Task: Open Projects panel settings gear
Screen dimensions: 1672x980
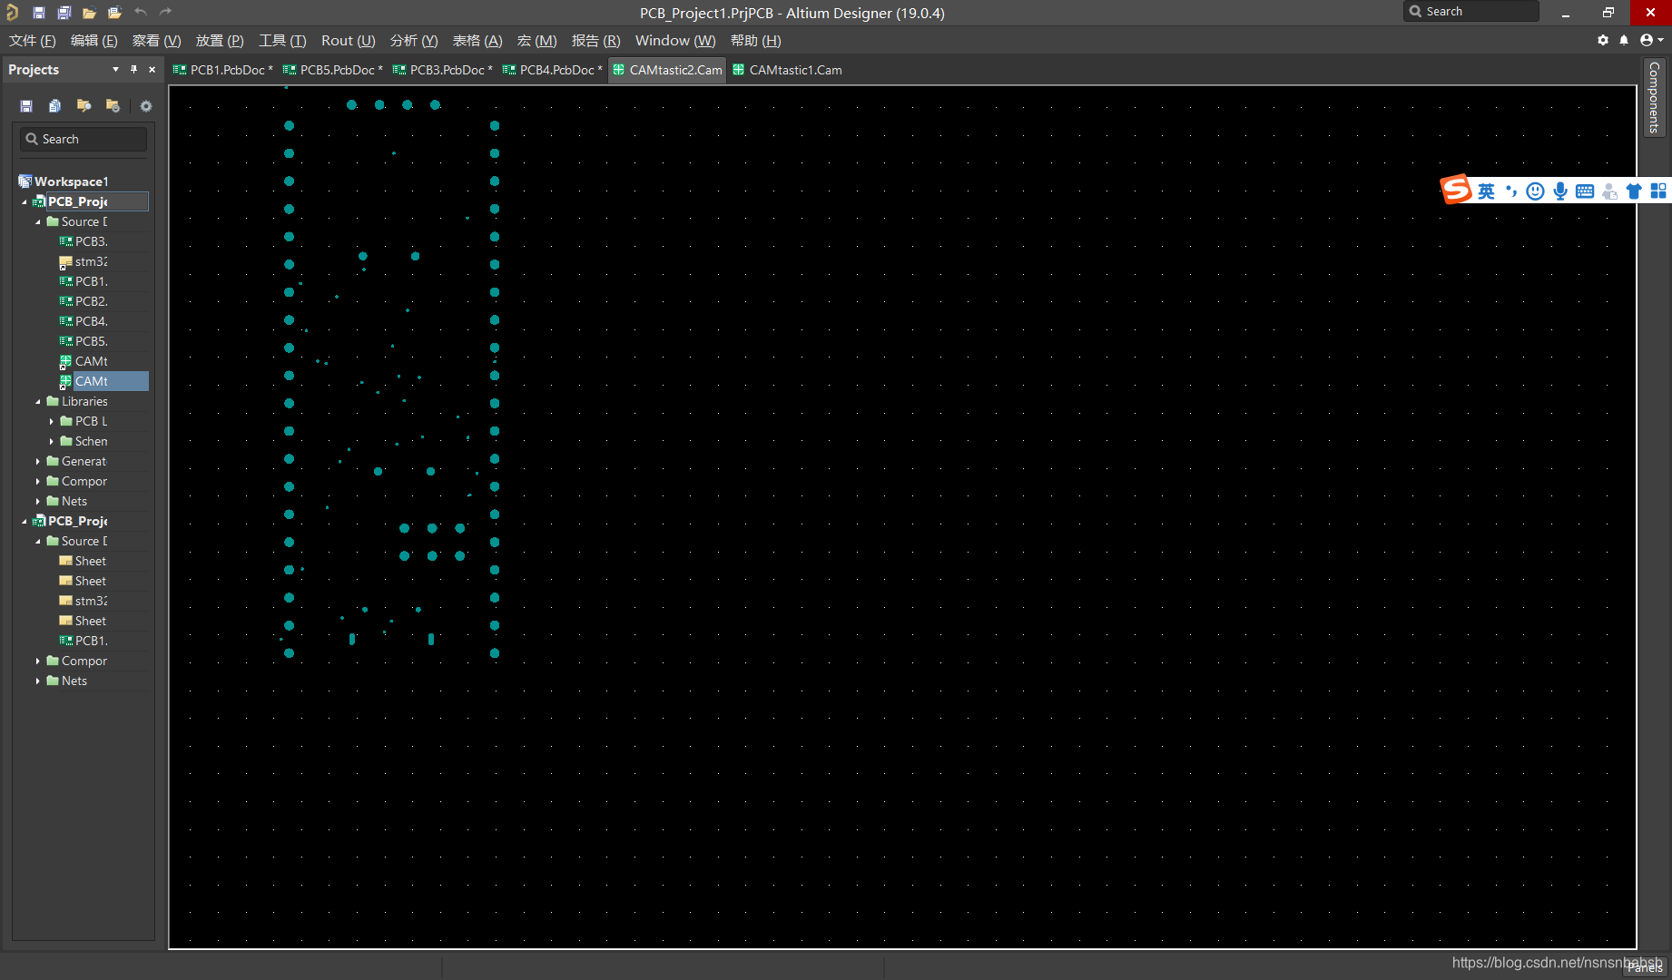Action: point(146,106)
